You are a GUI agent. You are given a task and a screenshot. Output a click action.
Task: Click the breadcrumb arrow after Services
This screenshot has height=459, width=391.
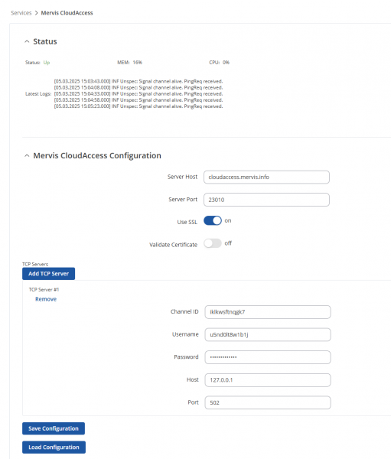pyautogui.click(x=36, y=13)
